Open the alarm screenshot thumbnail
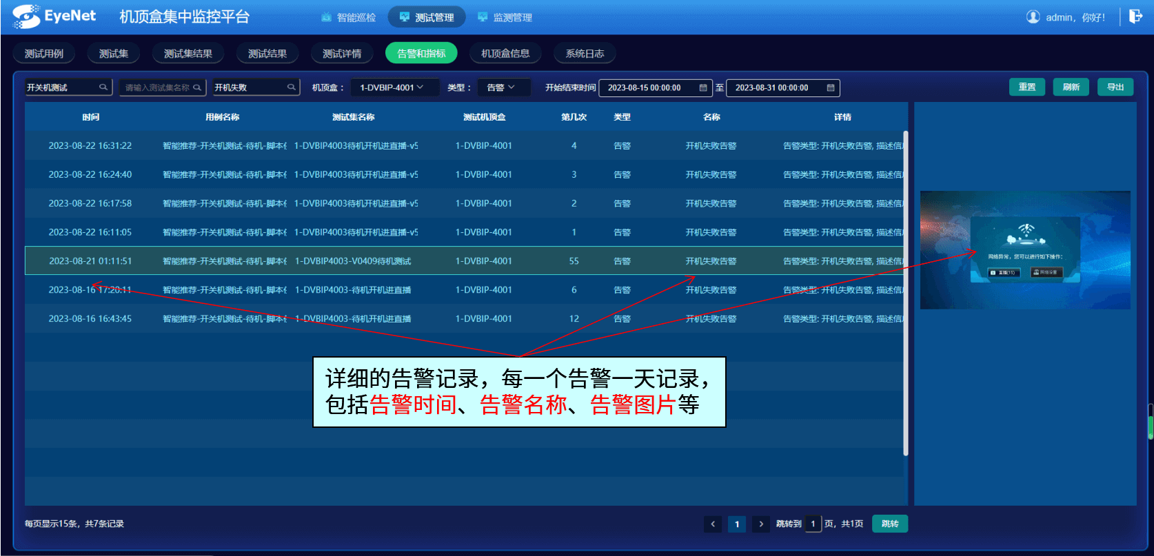This screenshot has height=556, width=1154. pyautogui.click(x=1025, y=250)
